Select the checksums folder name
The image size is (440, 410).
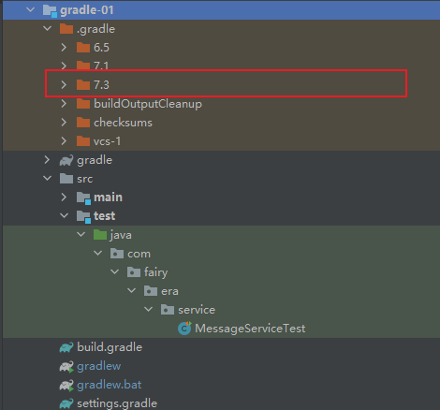[123, 123]
